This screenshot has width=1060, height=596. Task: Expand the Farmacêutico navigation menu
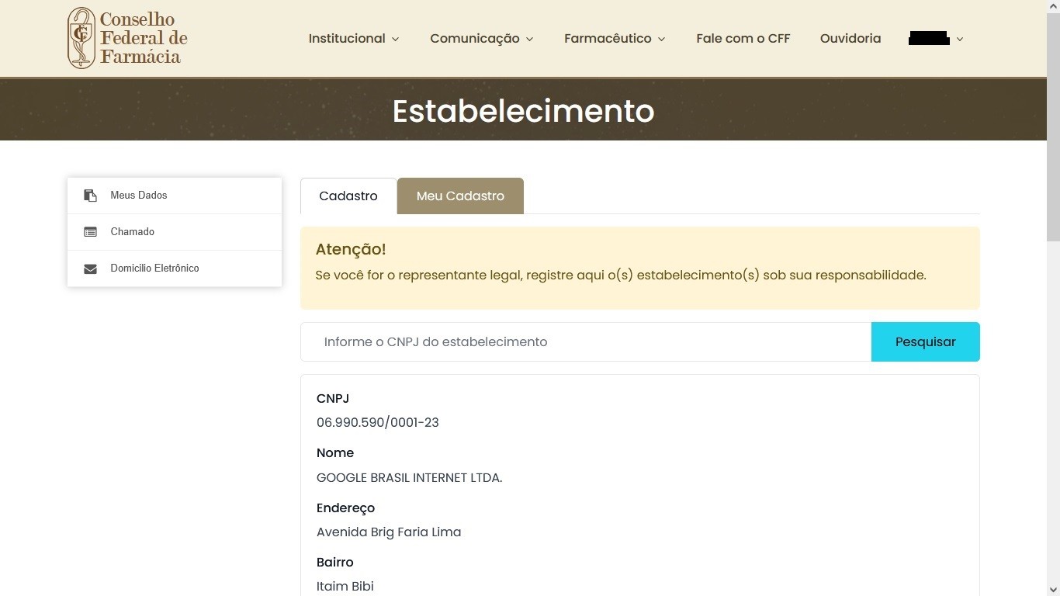pyautogui.click(x=614, y=39)
